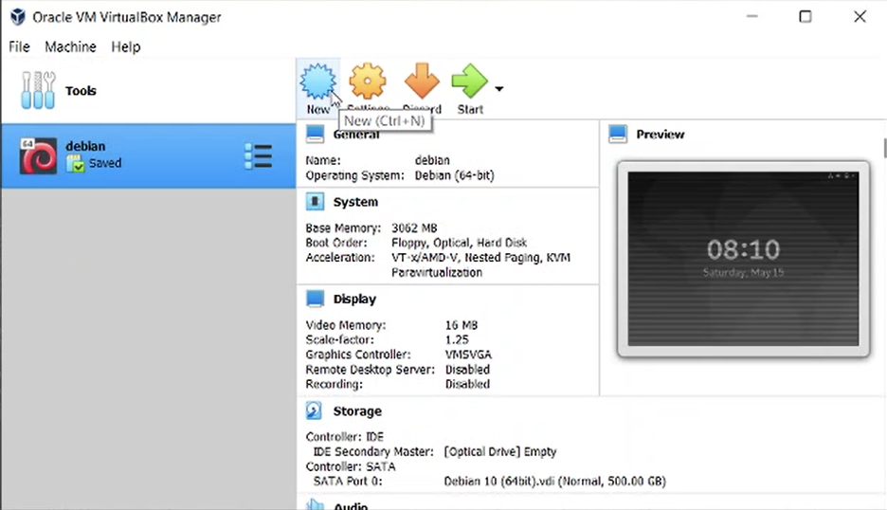
Task: Open Settings with the gear icon
Action: 368,82
